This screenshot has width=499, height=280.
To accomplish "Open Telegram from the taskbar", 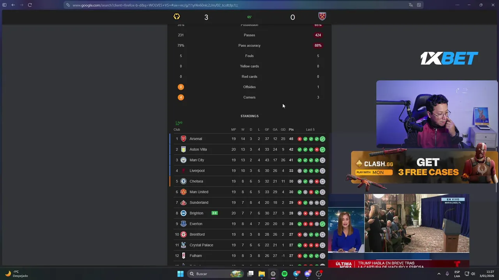I will 296,274.
